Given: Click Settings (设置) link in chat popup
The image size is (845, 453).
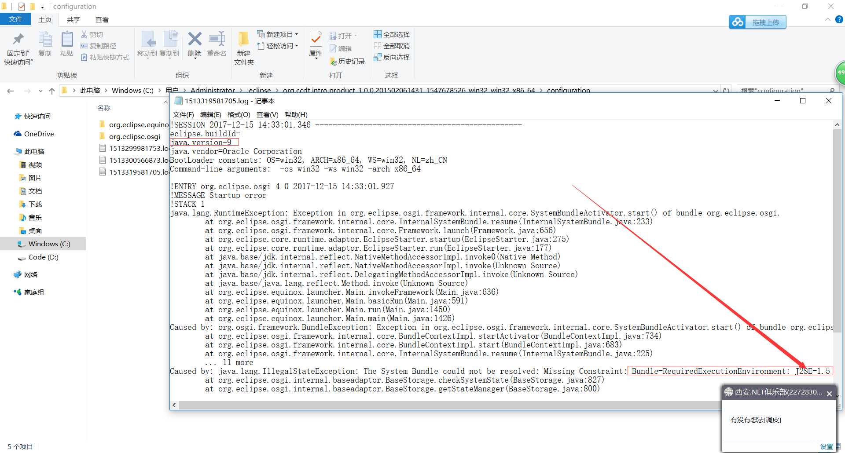Looking at the screenshot, I should (826, 446).
